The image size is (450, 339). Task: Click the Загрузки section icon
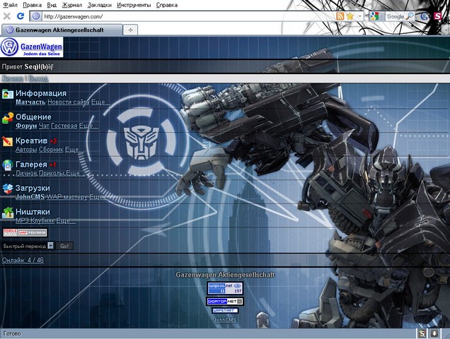tap(8, 189)
